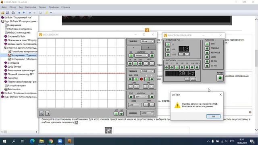Select amplitude range 1:10
The image size is (258, 145).
(x=168, y=50)
